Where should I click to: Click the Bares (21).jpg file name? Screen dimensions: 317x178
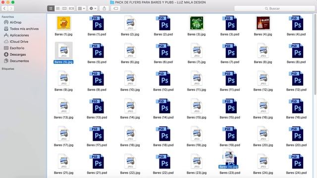[x=64, y=173]
